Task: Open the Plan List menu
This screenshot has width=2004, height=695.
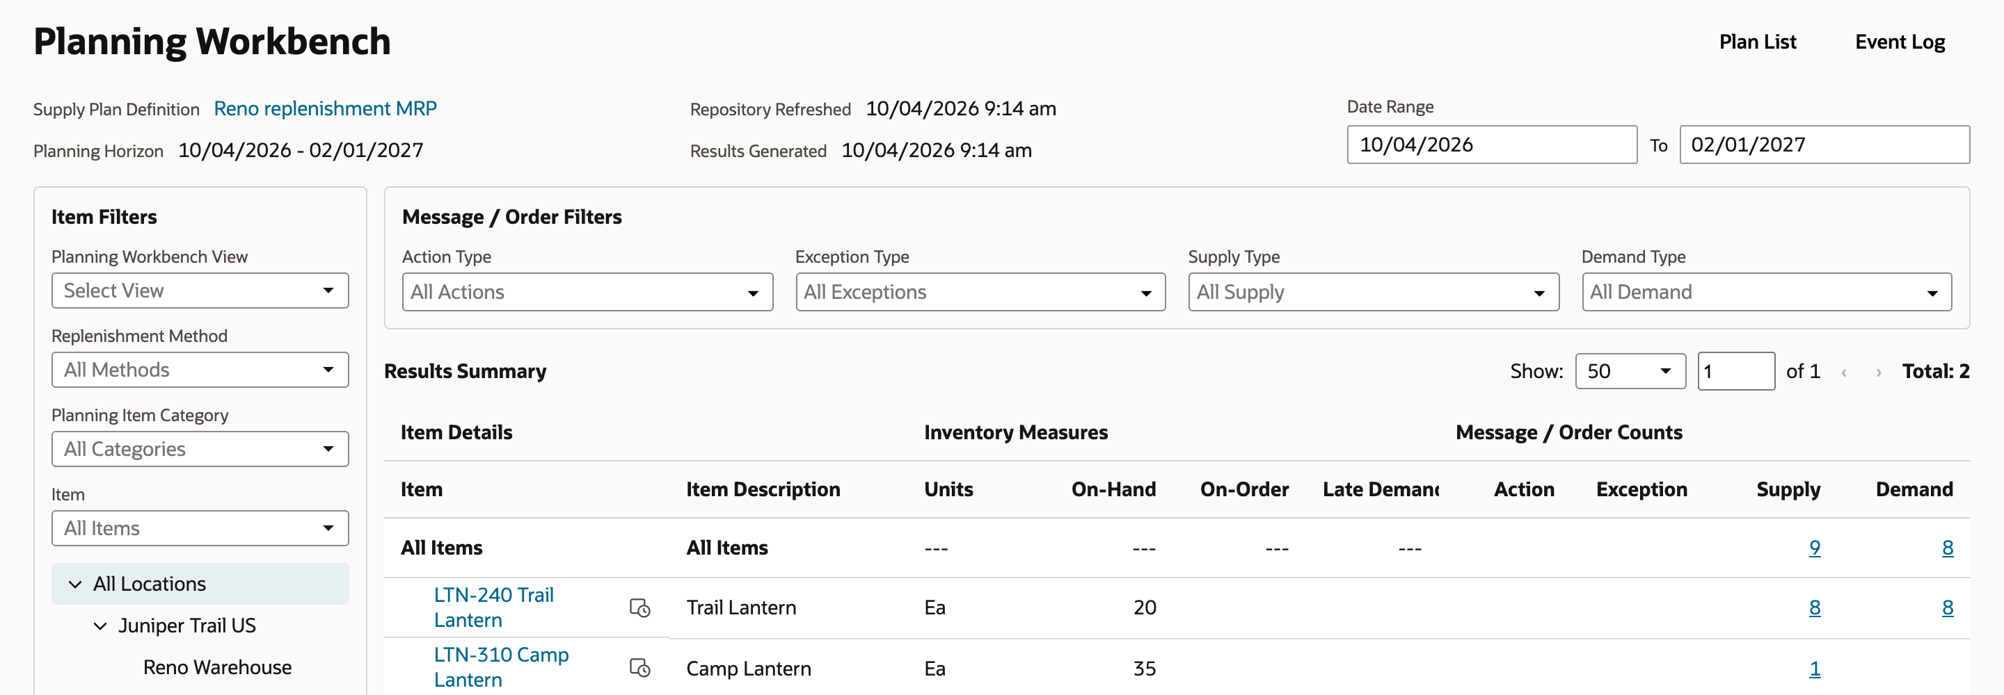Action: pos(1758,42)
